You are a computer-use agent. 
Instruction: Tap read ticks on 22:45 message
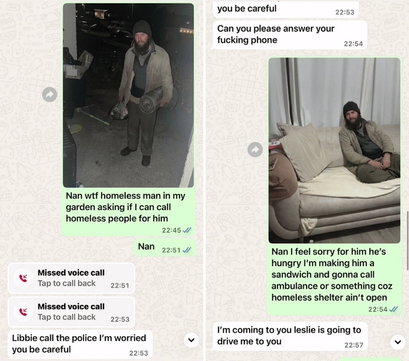pos(187,230)
